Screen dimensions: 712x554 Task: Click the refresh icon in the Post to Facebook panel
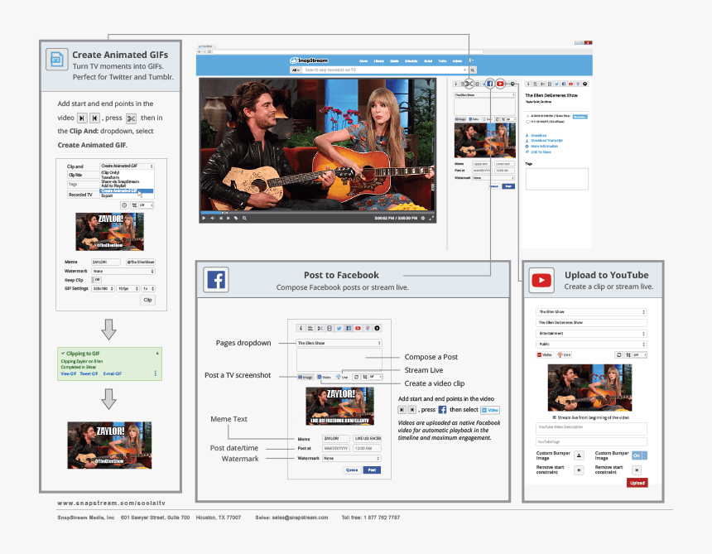(357, 377)
